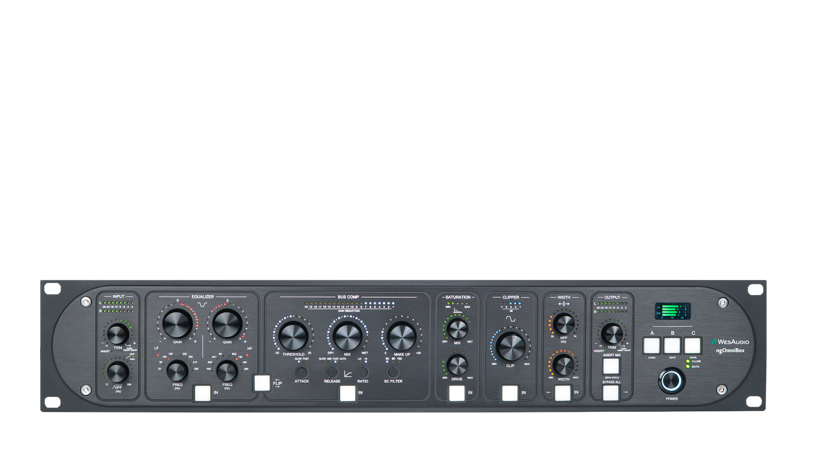Toggle the Equalizer IN button

[202, 393]
